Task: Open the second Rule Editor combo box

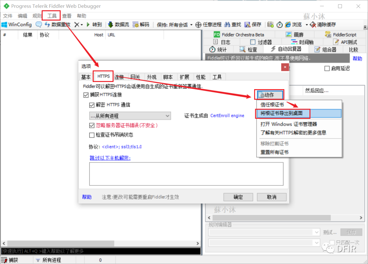Action: tap(264, 242)
